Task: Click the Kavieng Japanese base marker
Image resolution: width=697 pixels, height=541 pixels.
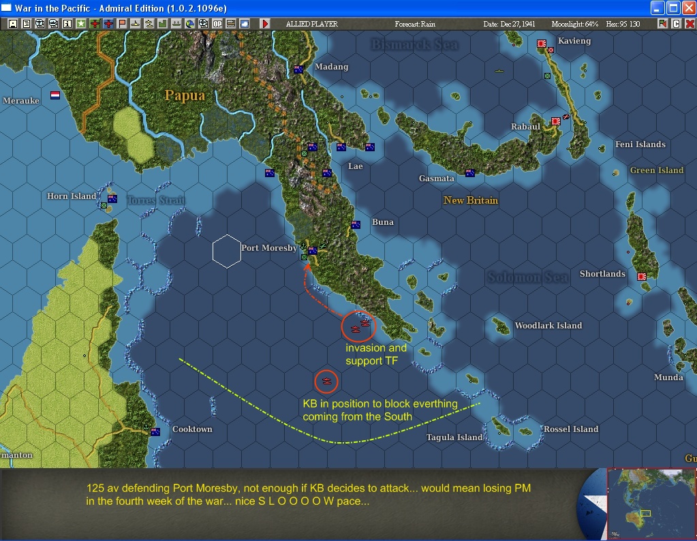Action: (542, 44)
